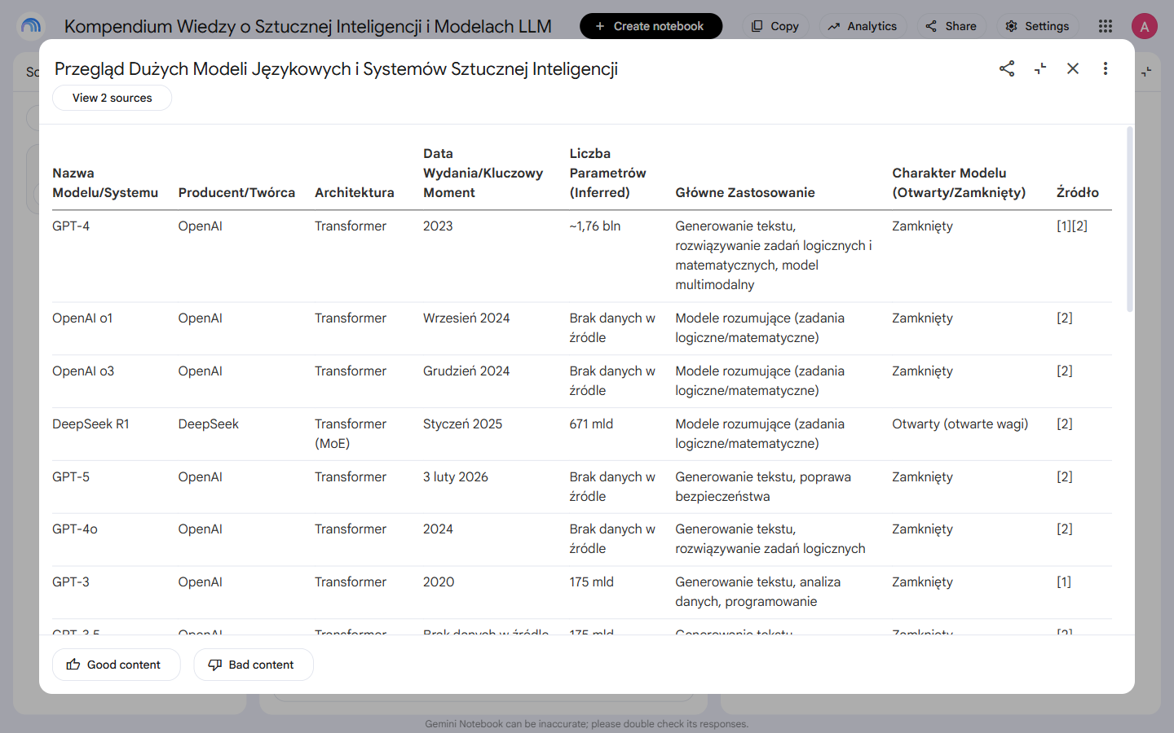Click the 'Nazwa Modelu/Systemu' column header

tap(105, 182)
